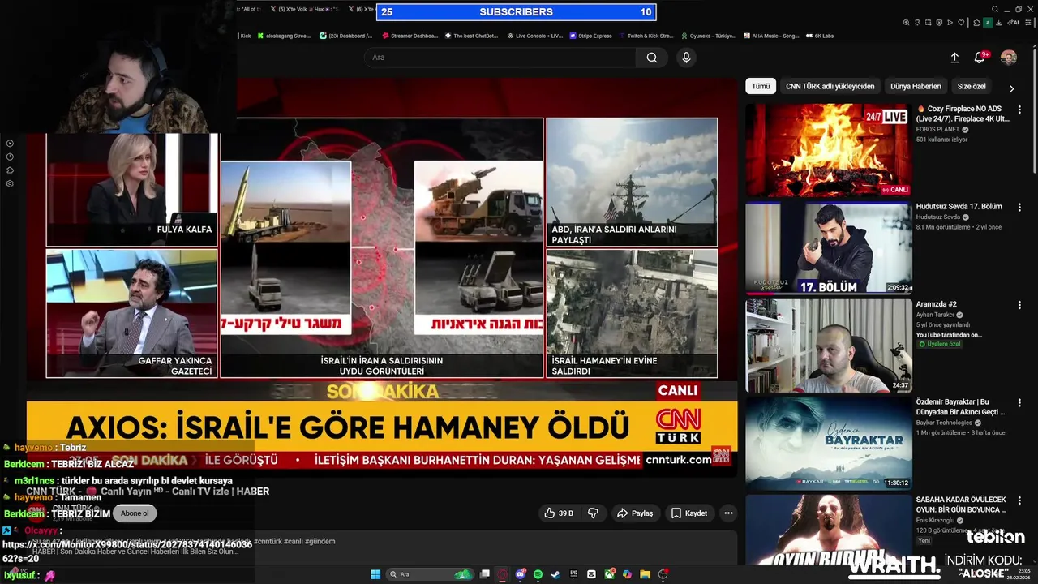Click the YouTube search magnifier button
The height and width of the screenshot is (584, 1038).
(x=651, y=58)
